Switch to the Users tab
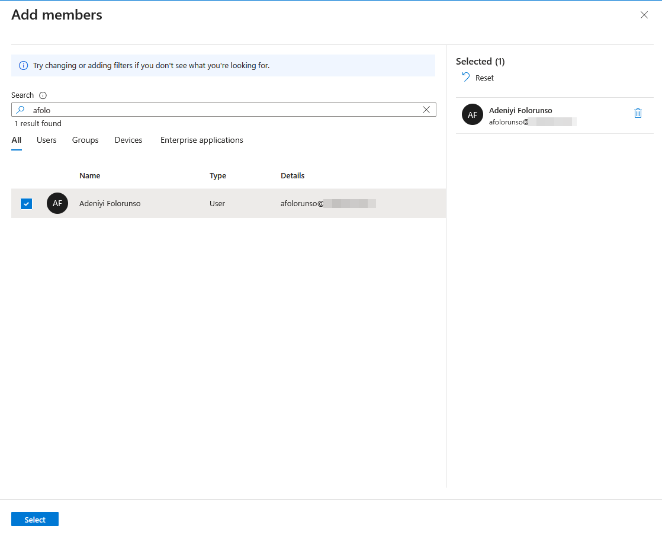The width and height of the screenshot is (662, 535). point(47,140)
